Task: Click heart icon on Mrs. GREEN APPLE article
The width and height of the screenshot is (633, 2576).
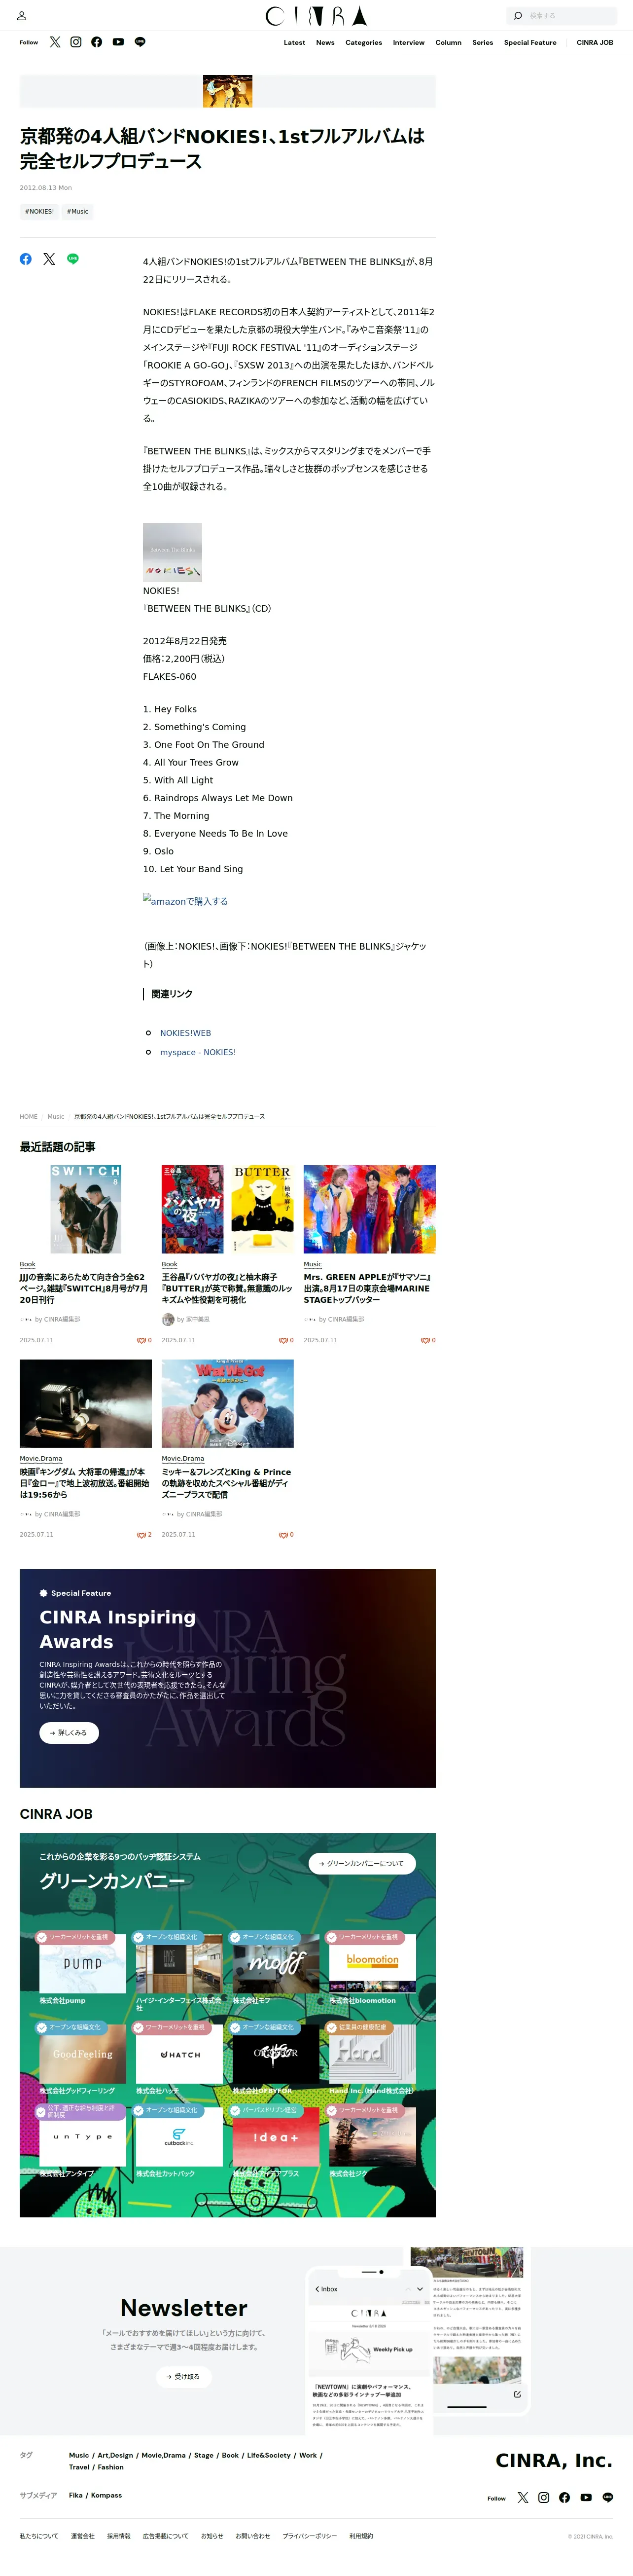Action: click(x=425, y=1340)
